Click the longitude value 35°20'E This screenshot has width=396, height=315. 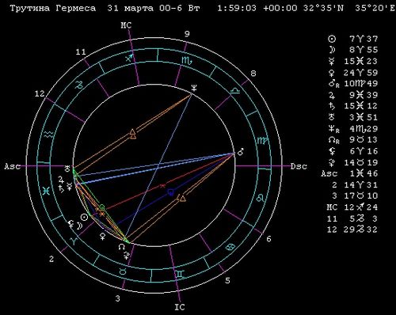point(375,8)
